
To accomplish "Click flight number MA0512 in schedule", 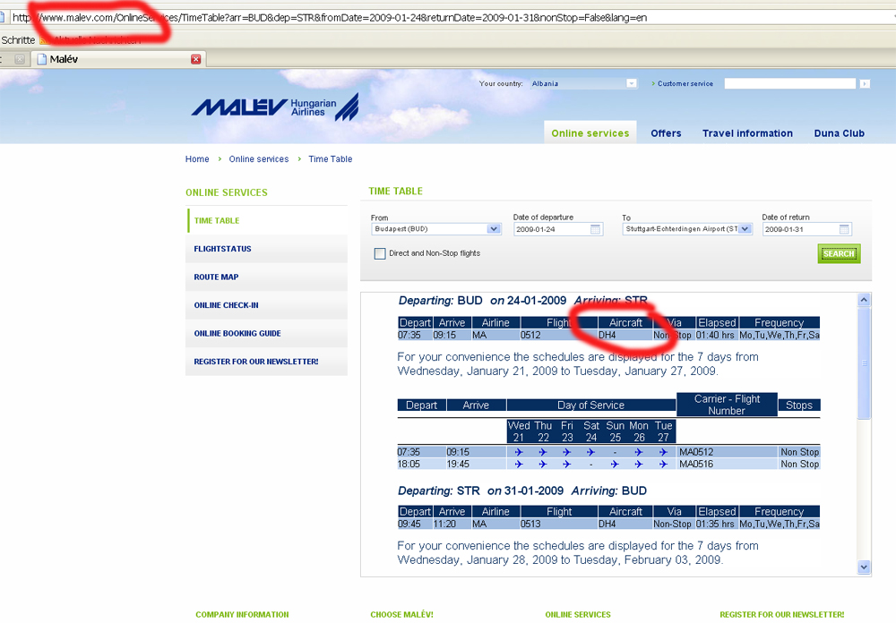I will 696,452.
